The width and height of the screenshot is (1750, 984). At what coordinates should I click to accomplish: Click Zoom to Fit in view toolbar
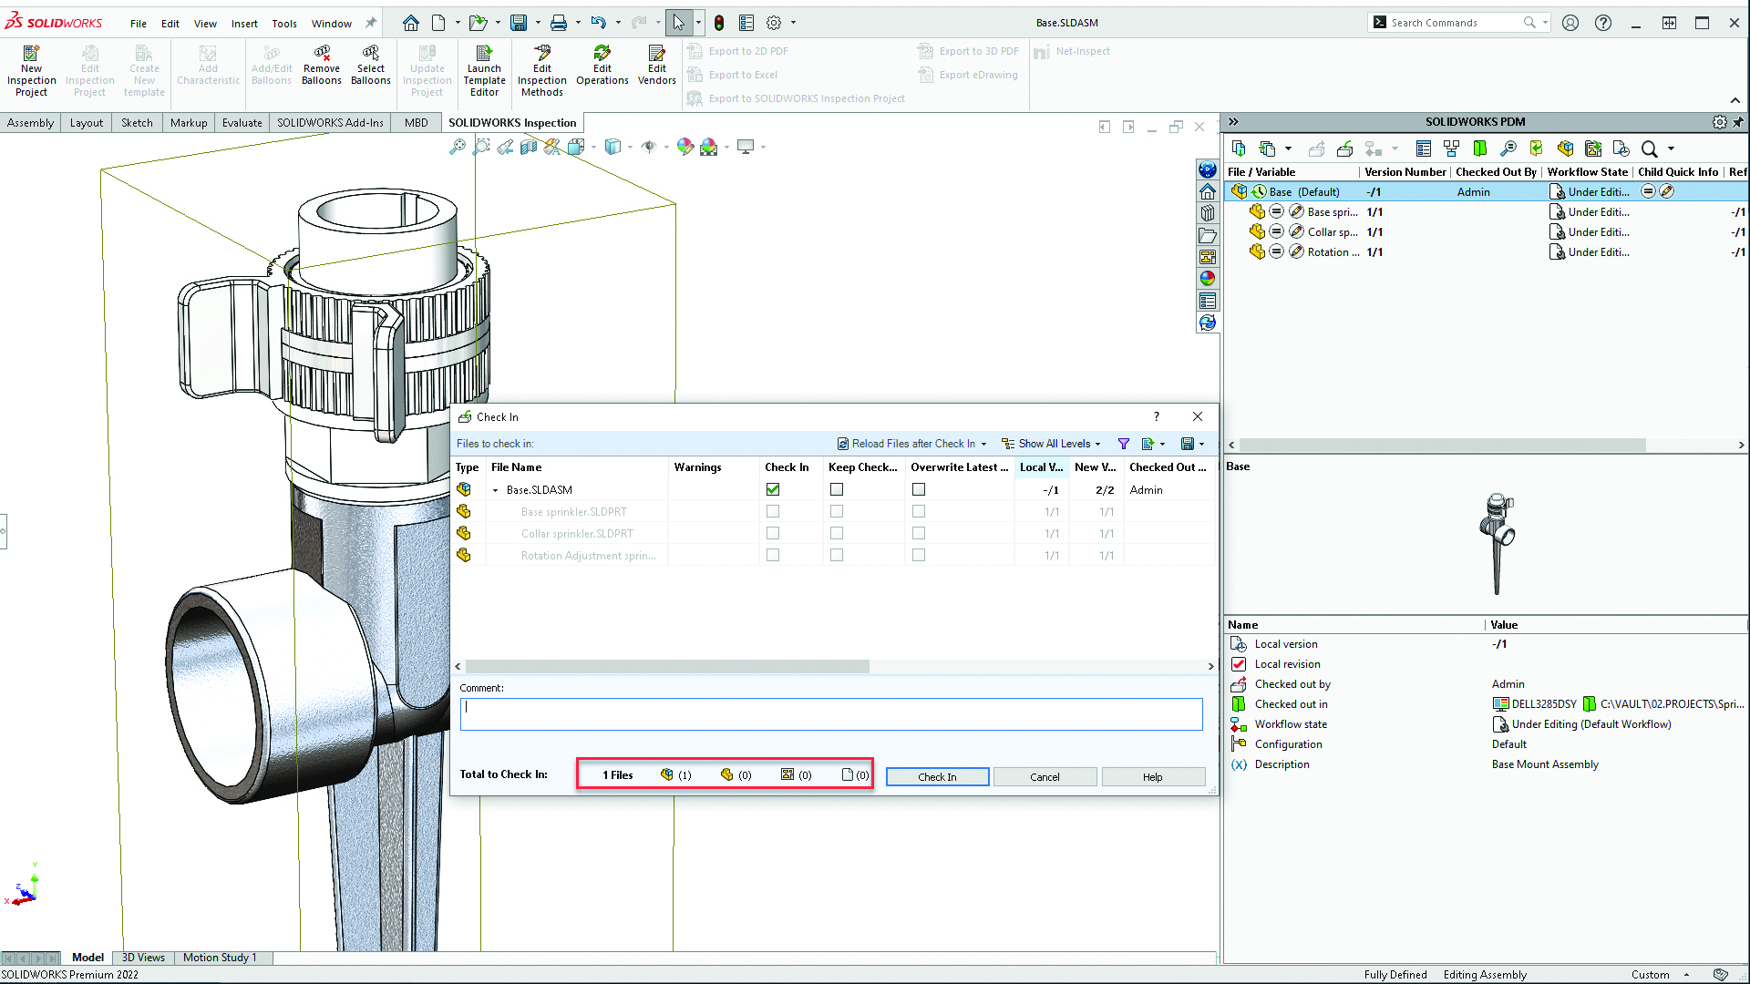pyautogui.click(x=458, y=147)
